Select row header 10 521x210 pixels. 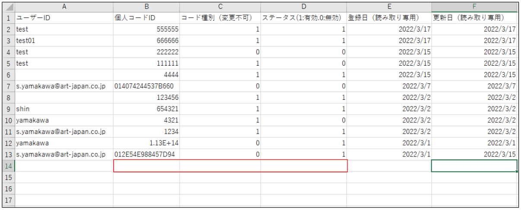click(9, 120)
